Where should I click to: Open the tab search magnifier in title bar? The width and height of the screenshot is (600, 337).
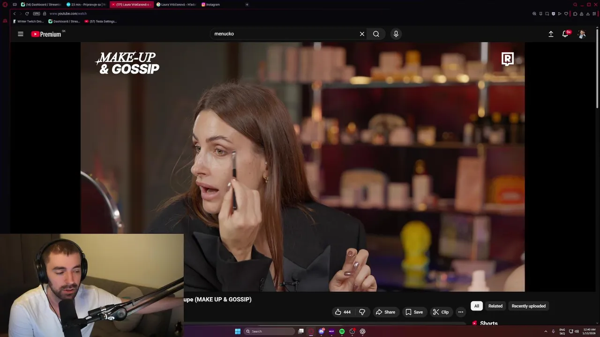[575, 5]
